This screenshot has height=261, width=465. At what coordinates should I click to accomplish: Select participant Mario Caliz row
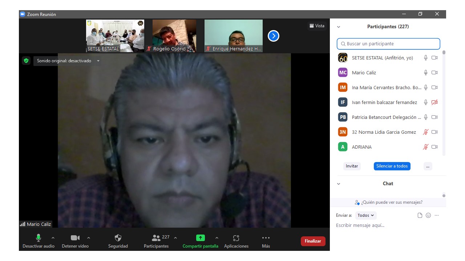(388, 72)
